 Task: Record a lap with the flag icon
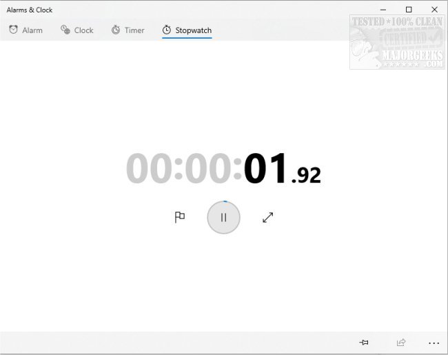pyautogui.click(x=180, y=217)
